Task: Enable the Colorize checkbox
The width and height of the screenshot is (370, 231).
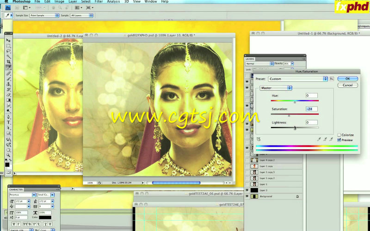Action: click(339, 135)
